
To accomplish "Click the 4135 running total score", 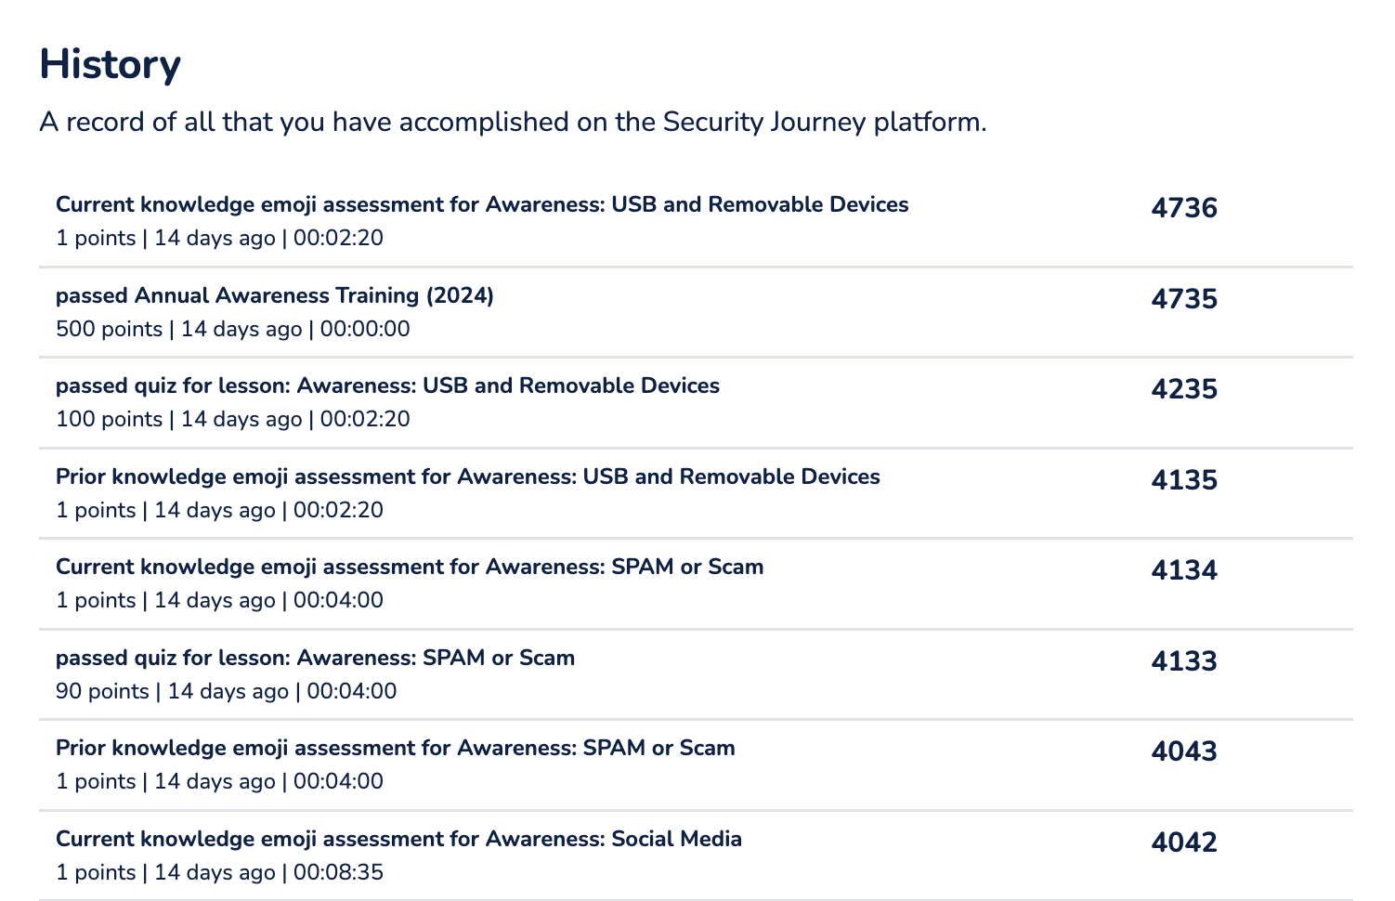I will pos(1184,479).
